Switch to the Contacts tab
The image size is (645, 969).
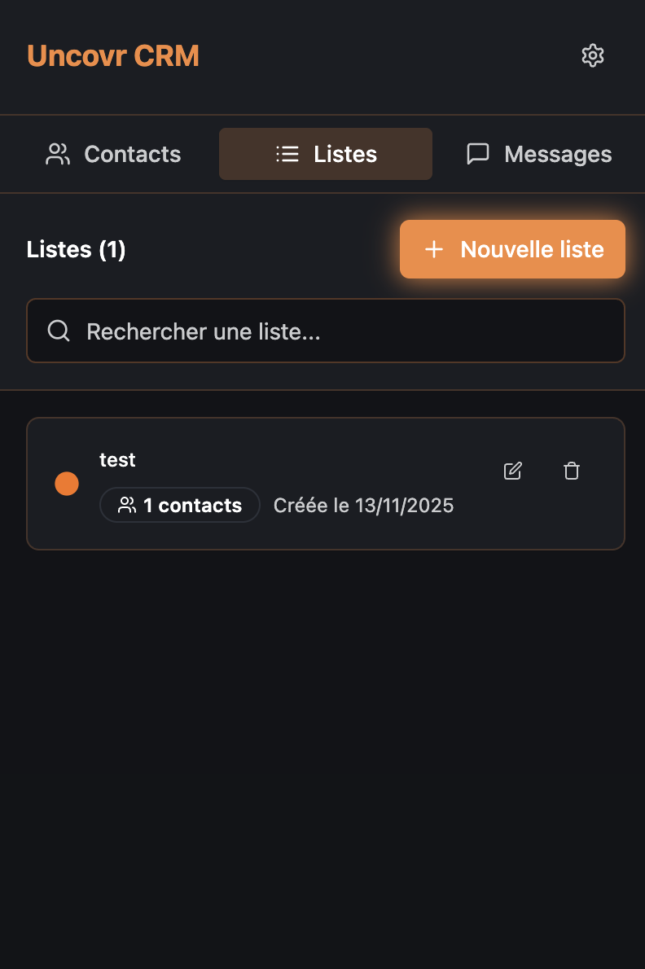(x=113, y=154)
